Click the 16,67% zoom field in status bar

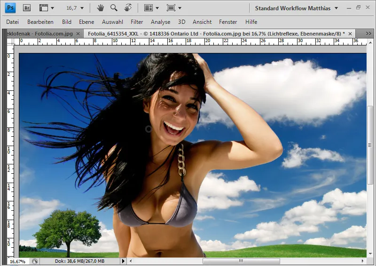(x=17, y=261)
